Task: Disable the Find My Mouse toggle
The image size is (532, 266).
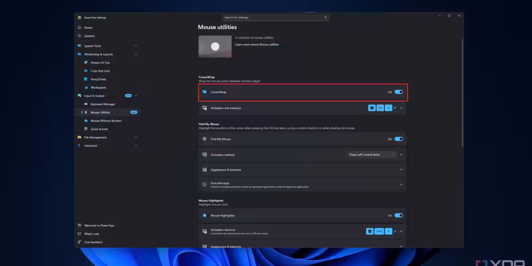Action: pyautogui.click(x=399, y=139)
